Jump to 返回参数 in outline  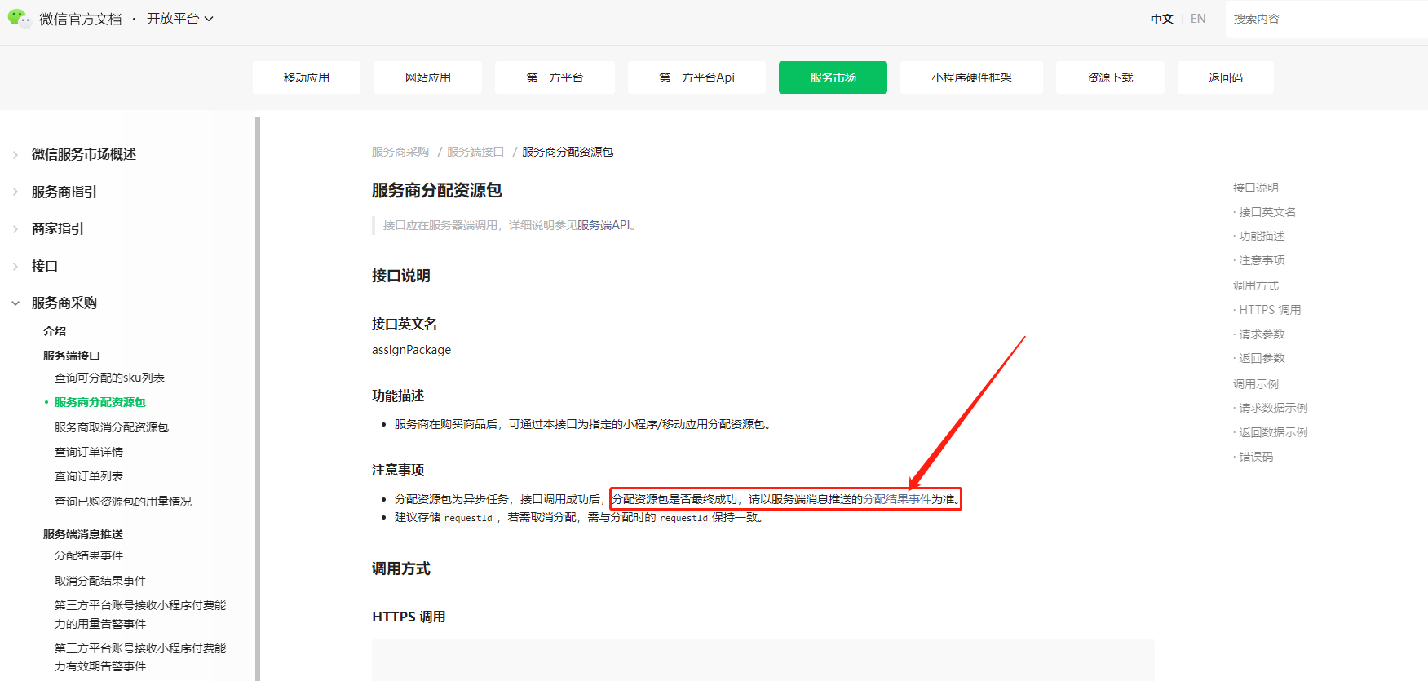1262,358
